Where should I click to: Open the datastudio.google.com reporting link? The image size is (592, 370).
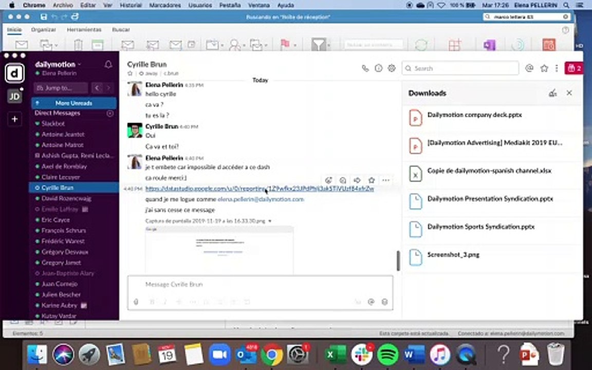tap(260, 189)
